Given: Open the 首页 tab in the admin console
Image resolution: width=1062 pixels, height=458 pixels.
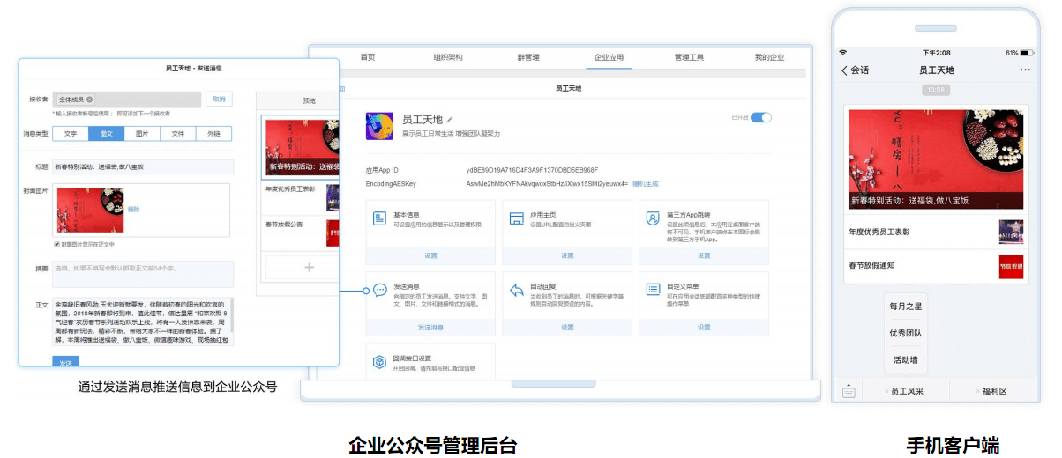Looking at the screenshot, I should (368, 57).
